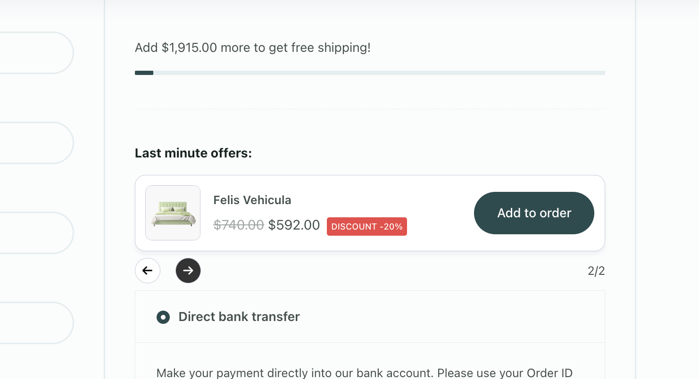The height and width of the screenshot is (379, 699).
Task: Click the Felis Vehicula product name
Action: [252, 200]
